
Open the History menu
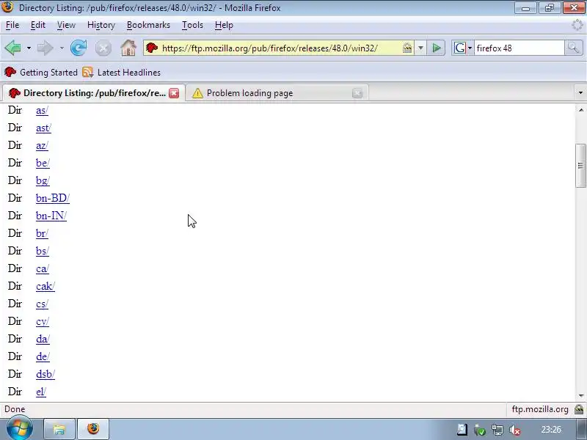pyautogui.click(x=101, y=25)
